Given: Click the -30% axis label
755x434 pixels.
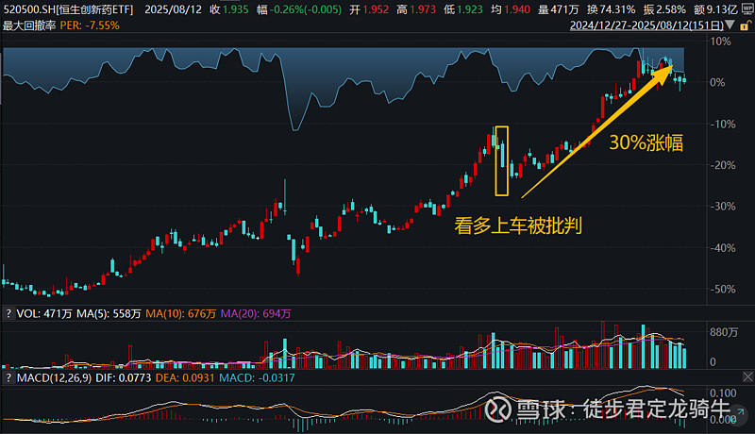Looking at the screenshot, I should pos(723,207).
